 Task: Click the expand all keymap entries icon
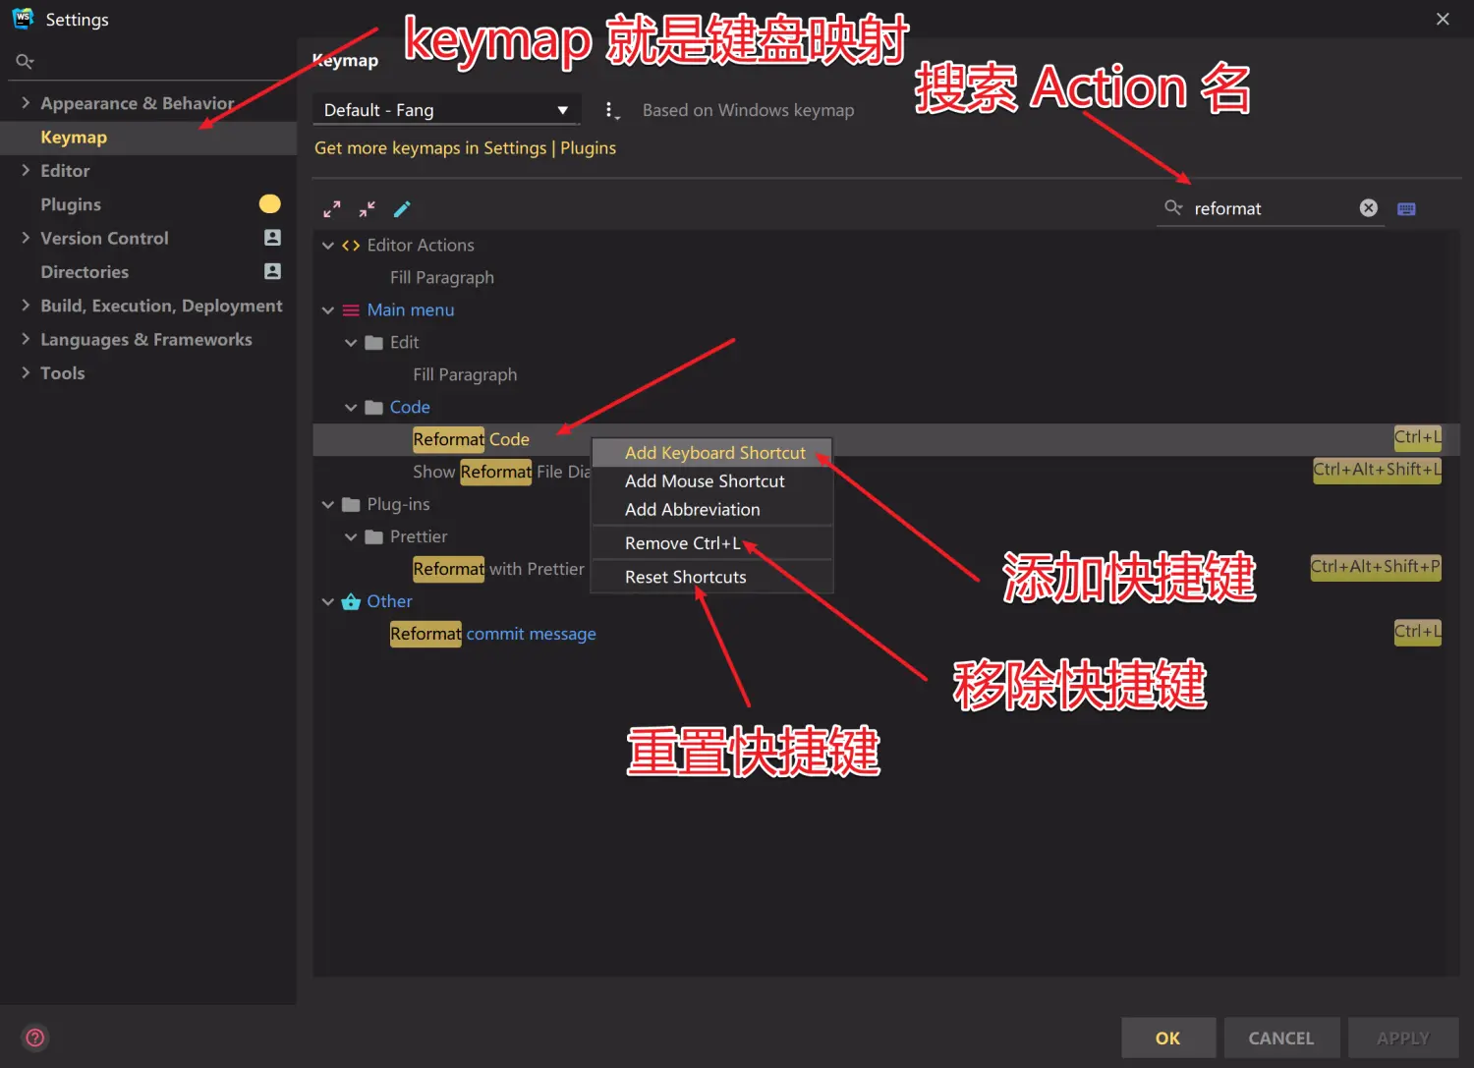(x=331, y=208)
